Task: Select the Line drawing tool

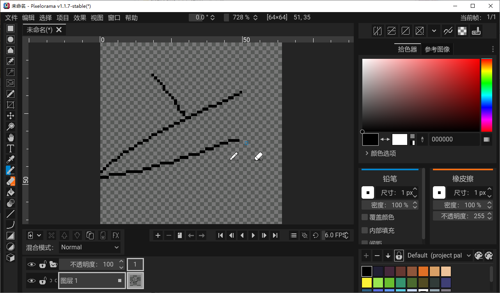Action: (x=11, y=214)
